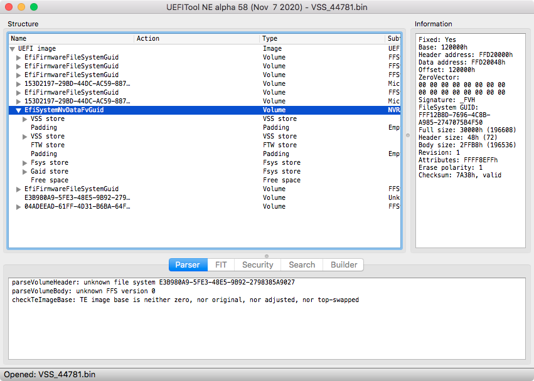The width and height of the screenshot is (534, 381).
Task: Click the Type column header
Action: click(322, 38)
